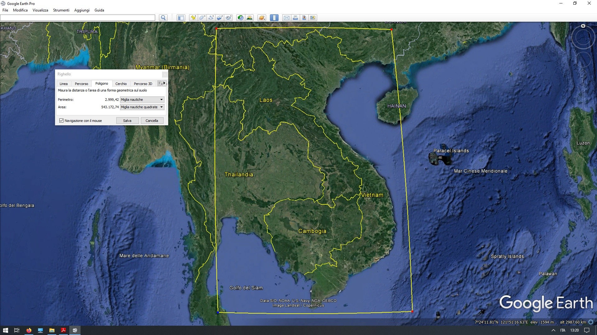Screen dimensions: 597x335
Task: Click the Area value 543.172,74
Action: [x=110, y=107]
